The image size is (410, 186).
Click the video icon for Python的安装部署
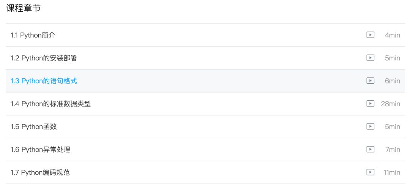370,58
